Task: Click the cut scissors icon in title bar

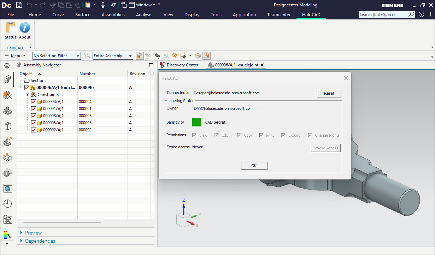Action: [53, 5]
